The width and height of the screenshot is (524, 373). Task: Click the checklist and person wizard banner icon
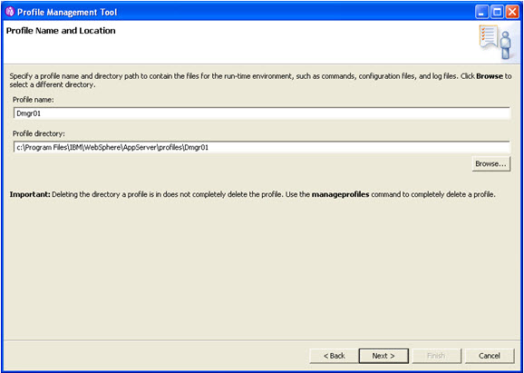click(x=496, y=43)
